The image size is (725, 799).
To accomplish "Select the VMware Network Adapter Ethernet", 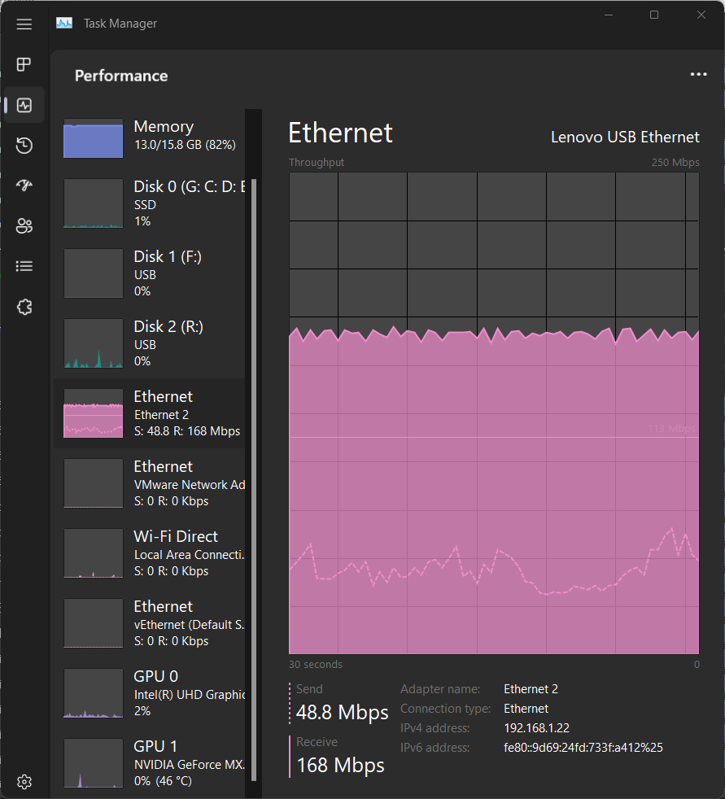I will point(153,484).
